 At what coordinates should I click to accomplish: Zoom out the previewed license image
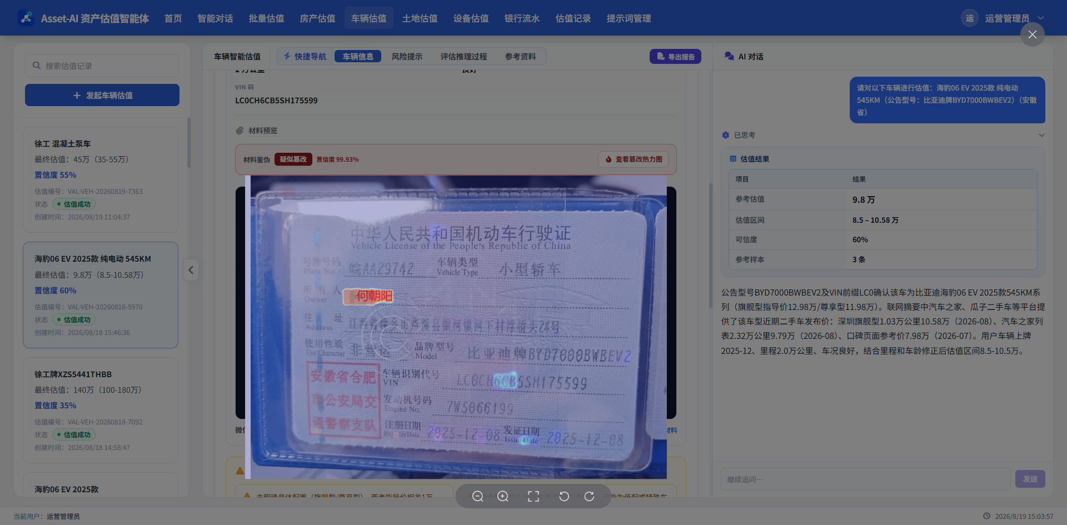[x=477, y=496]
